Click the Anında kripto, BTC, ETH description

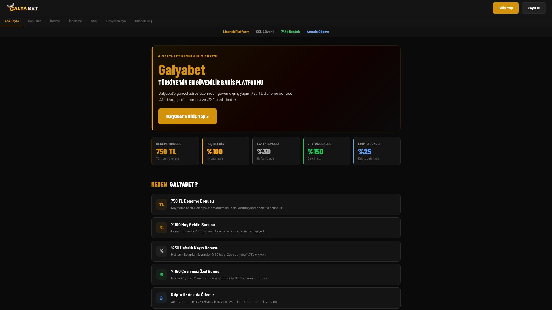[225, 302]
